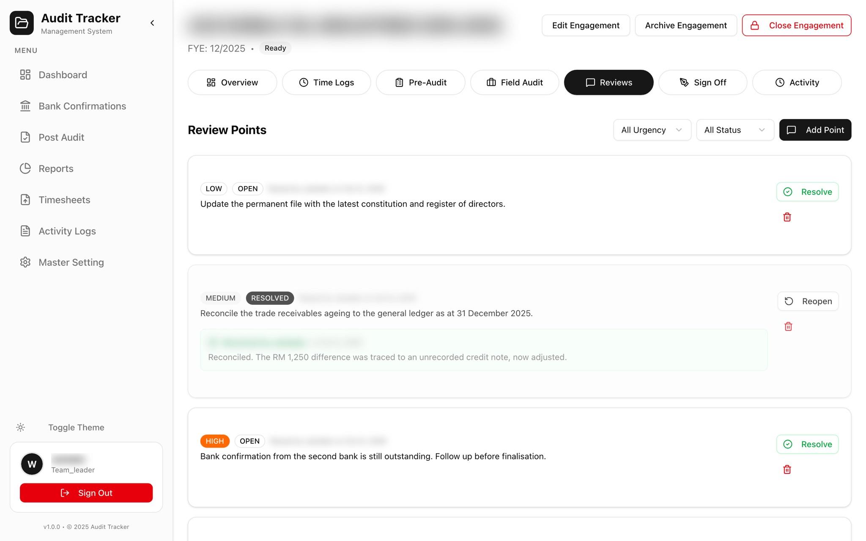The height and width of the screenshot is (541, 866).
Task: Click the Audit Tracker folder logo icon
Action: 22,23
